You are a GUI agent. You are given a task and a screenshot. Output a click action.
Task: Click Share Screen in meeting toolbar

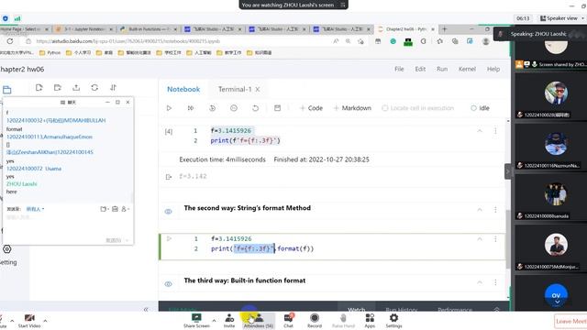[196, 321]
